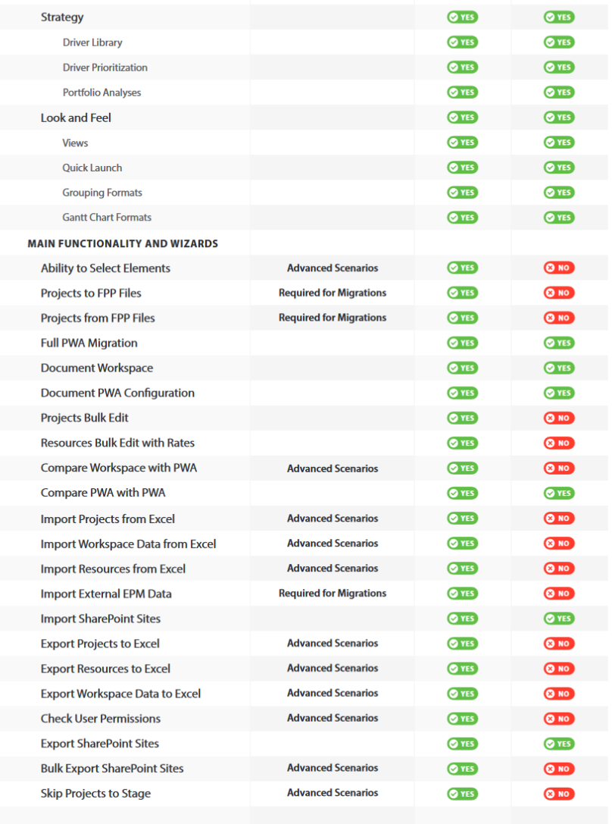This screenshot has height=824, width=612.
Task: Select the Portfolio Analyses sub-item
Action: click(101, 92)
